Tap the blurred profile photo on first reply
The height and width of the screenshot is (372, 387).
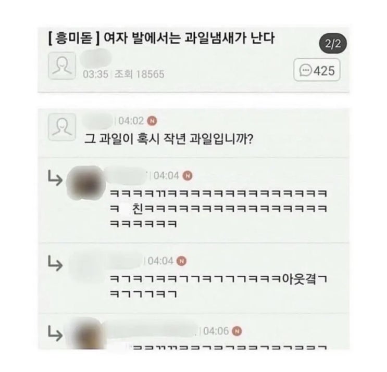[86, 183]
